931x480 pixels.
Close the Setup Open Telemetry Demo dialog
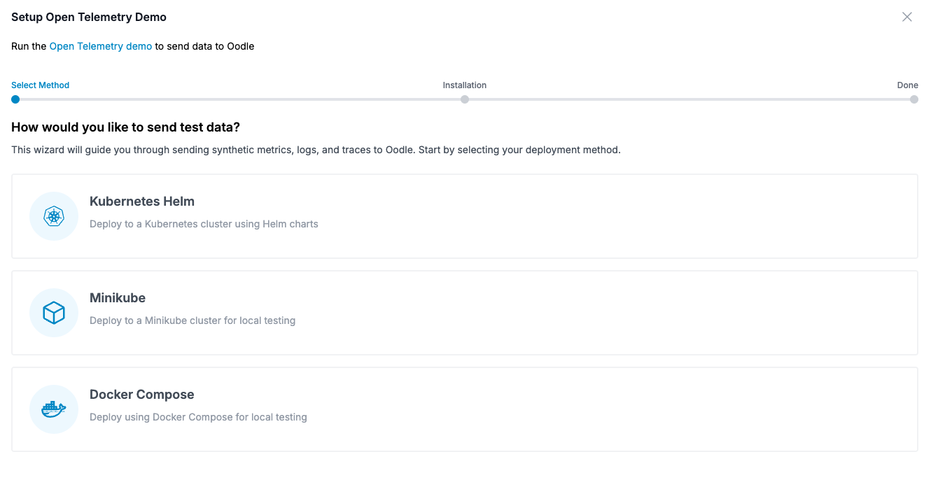(x=906, y=17)
